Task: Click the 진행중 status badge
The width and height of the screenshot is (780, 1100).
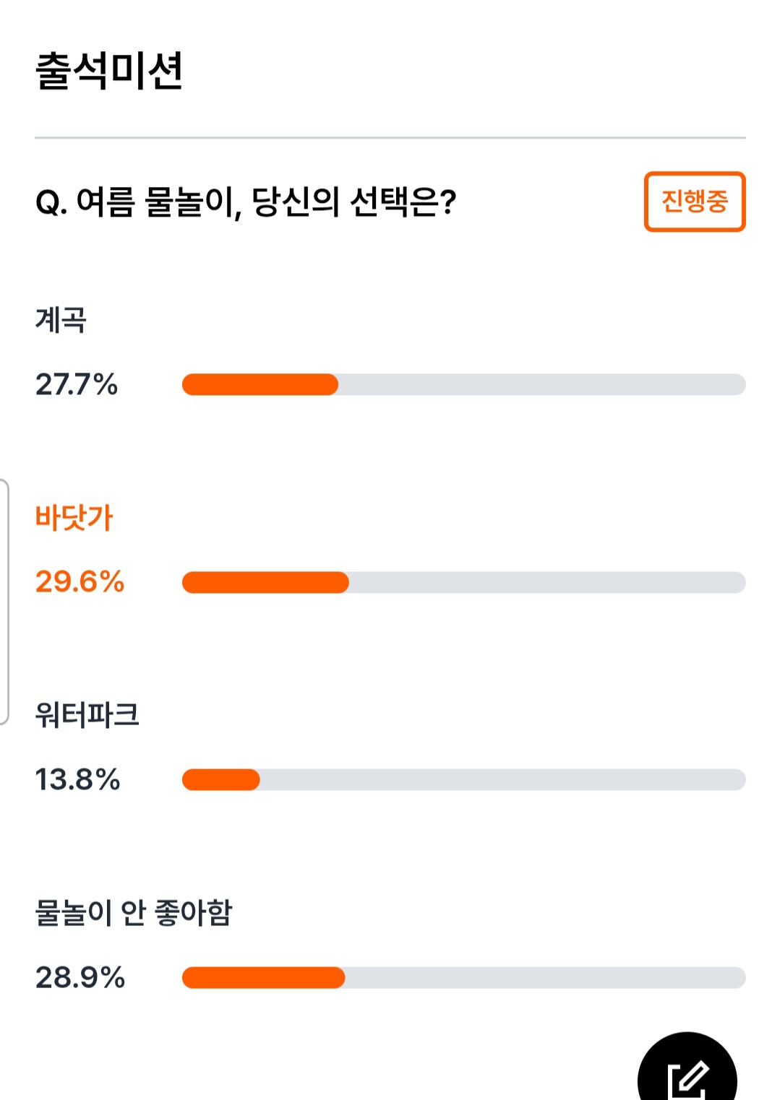Action: (695, 202)
